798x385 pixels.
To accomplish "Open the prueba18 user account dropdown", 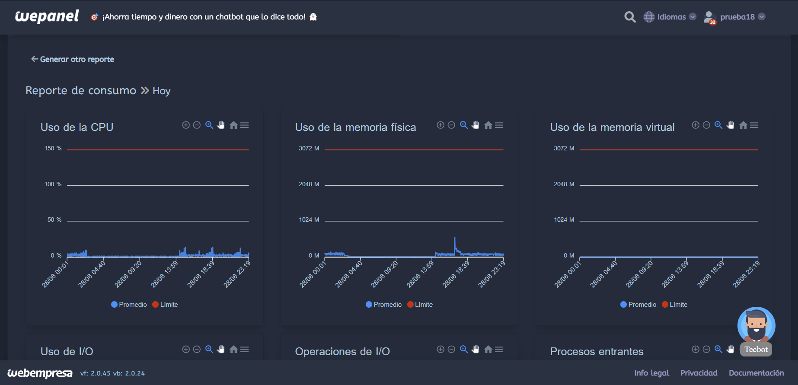I will 735,17.
